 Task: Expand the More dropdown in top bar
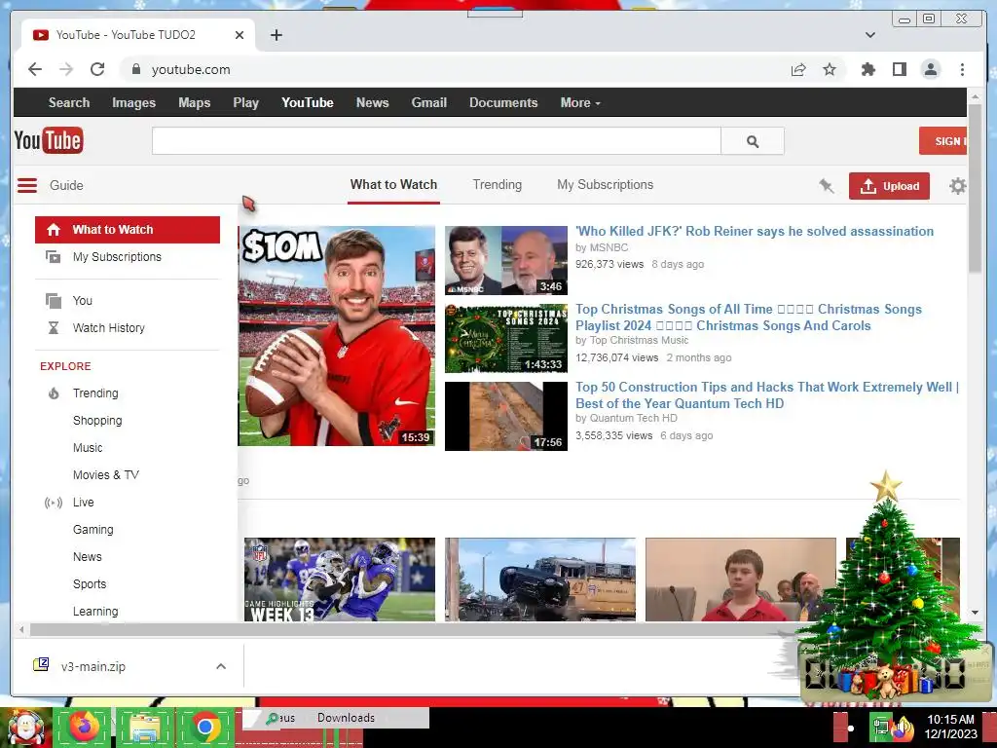click(x=580, y=102)
